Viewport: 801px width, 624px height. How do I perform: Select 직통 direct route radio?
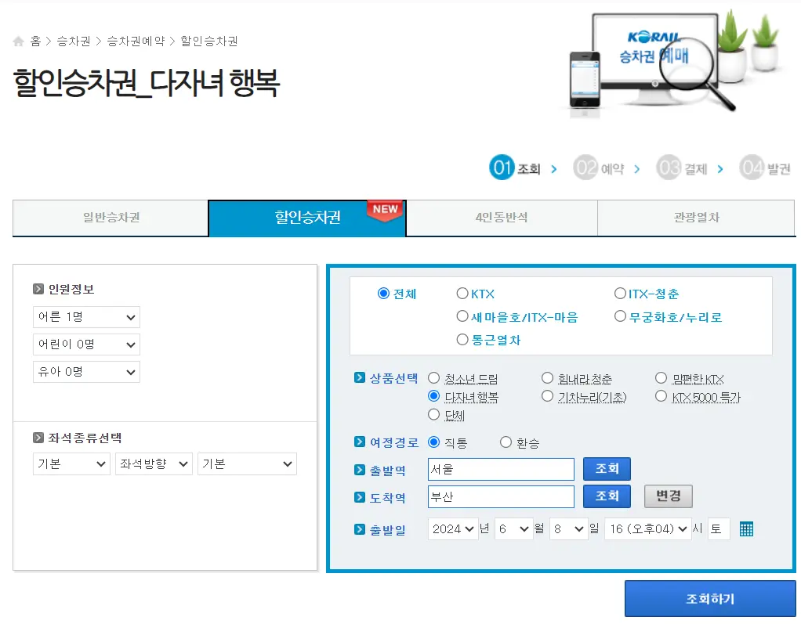coord(433,442)
